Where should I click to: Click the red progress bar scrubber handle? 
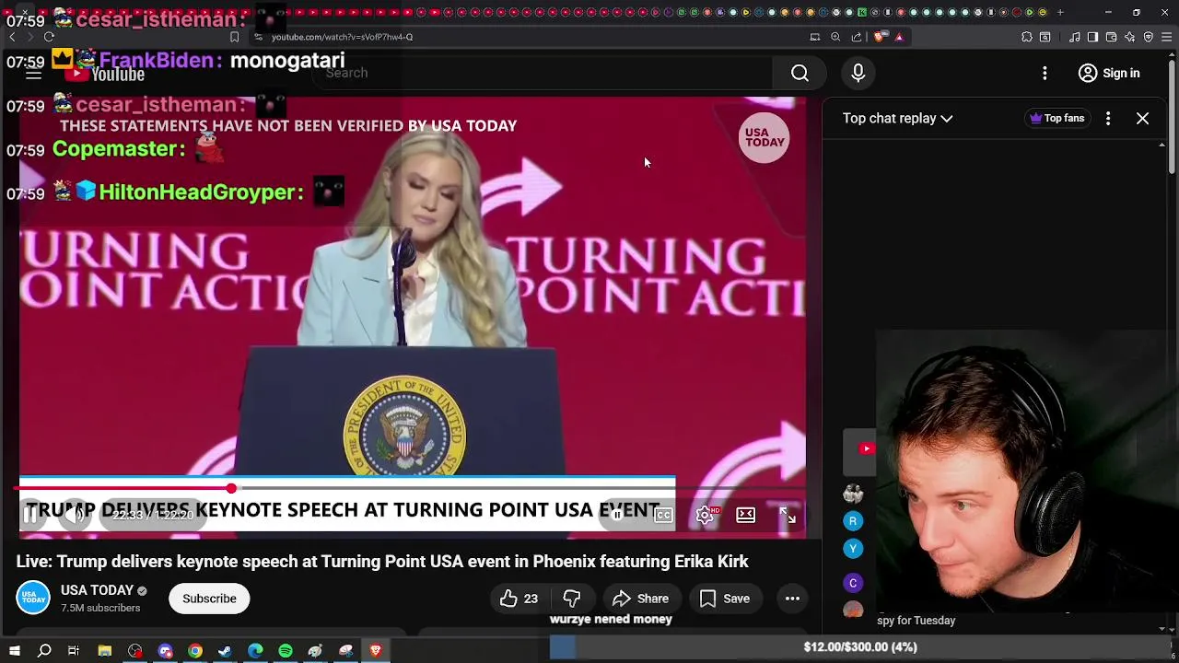coord(231,488)
